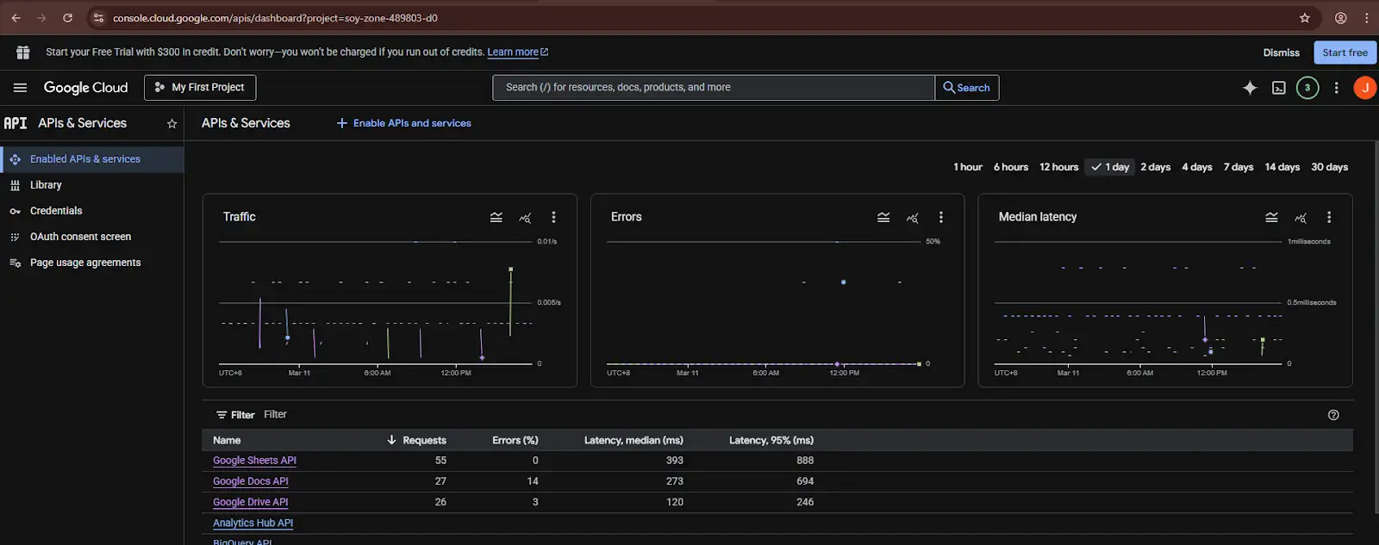The image size is (1379, 545).
Task: Open Google Docs API link
Action: click(251, 481)
